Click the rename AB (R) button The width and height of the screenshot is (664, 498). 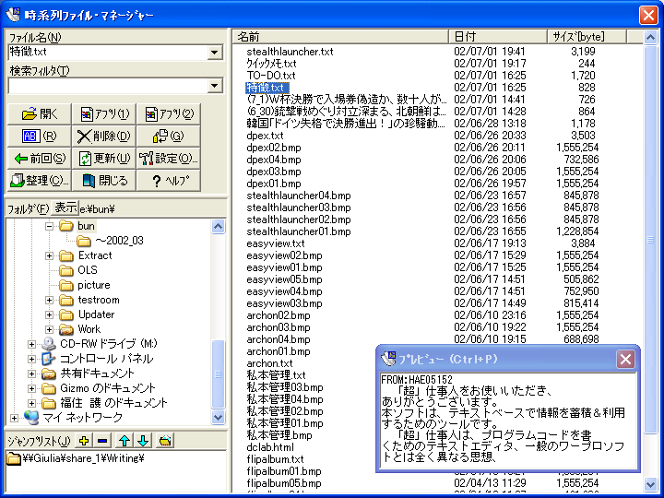coord(40,136)
